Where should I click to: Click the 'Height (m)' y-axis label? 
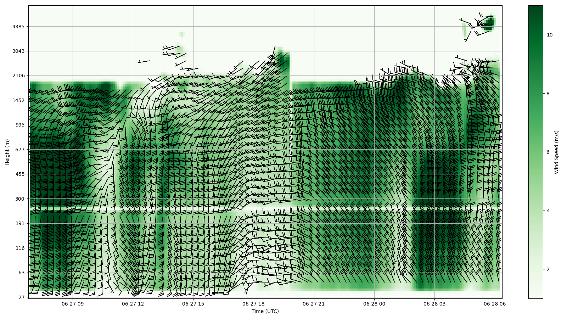[7, 152]
